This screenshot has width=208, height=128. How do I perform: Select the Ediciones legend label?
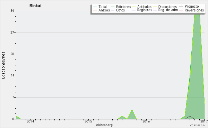(x=123, y=7)
